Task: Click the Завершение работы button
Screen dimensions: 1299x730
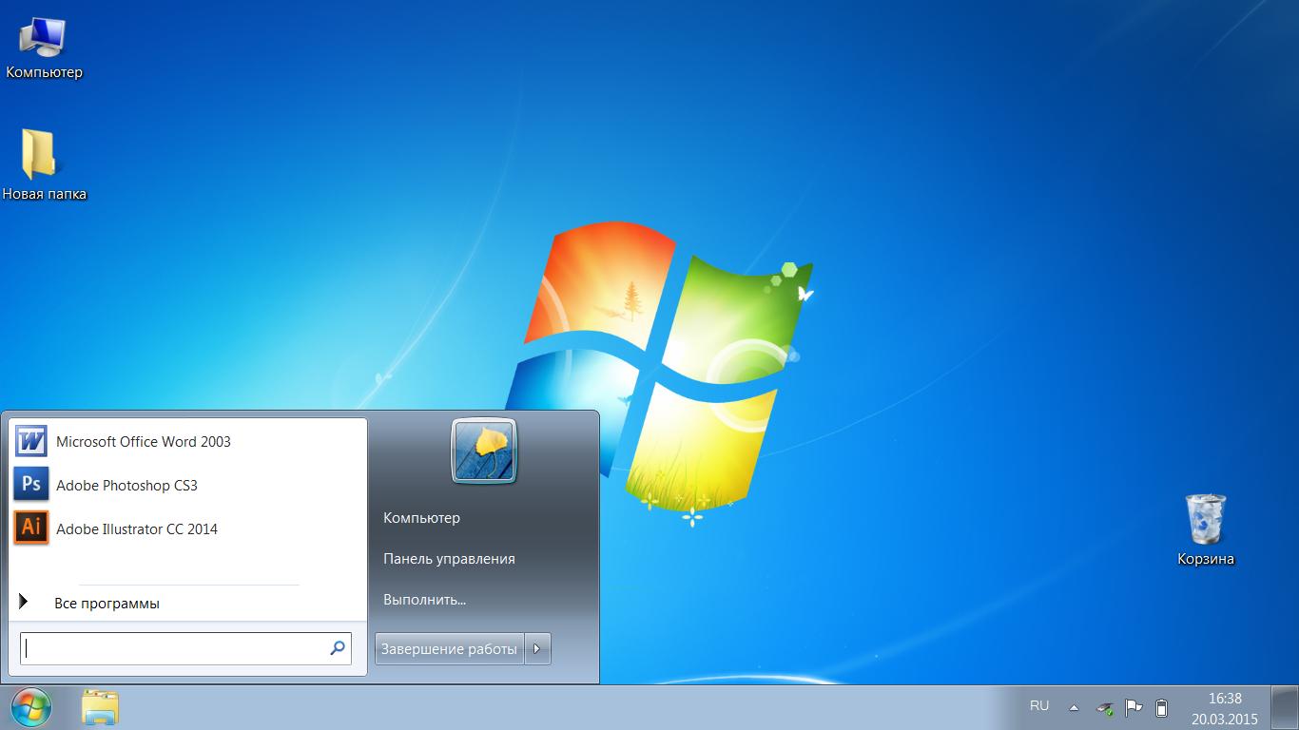Action: point(450,649)
